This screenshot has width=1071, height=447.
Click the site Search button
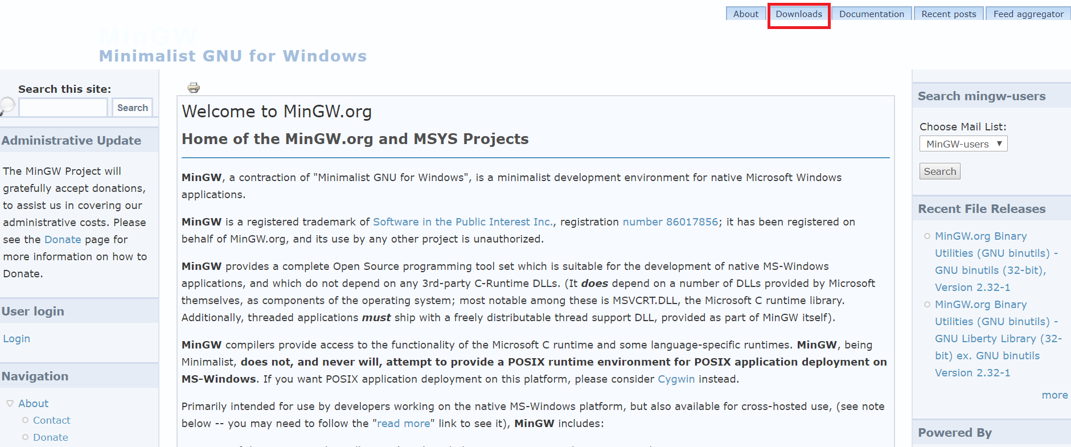point(132,107)
